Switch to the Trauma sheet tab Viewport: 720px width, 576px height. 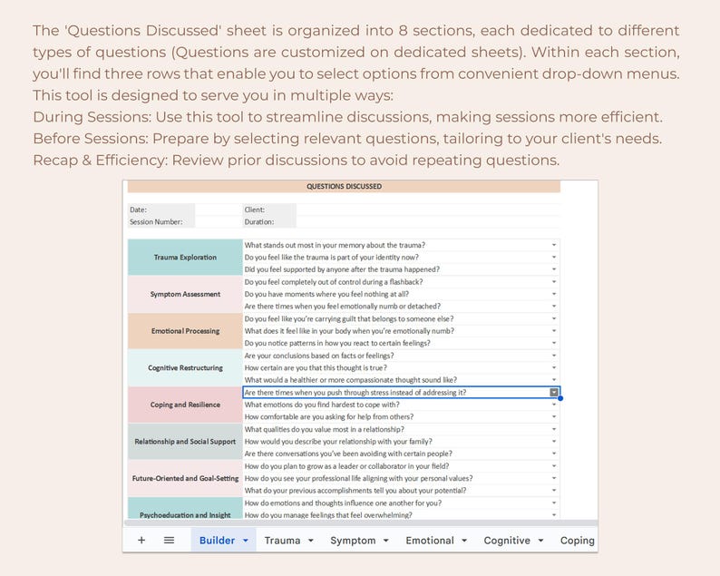pyautogui.click(x=282, y=541)
